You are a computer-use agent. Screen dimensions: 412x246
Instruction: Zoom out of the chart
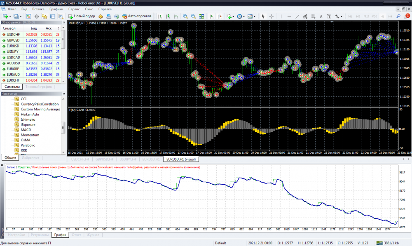pyautogui.click(x=193, y=16)
